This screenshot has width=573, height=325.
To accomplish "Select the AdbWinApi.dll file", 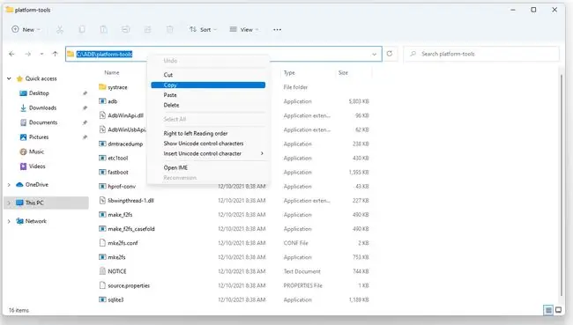I will coord(126,115).
